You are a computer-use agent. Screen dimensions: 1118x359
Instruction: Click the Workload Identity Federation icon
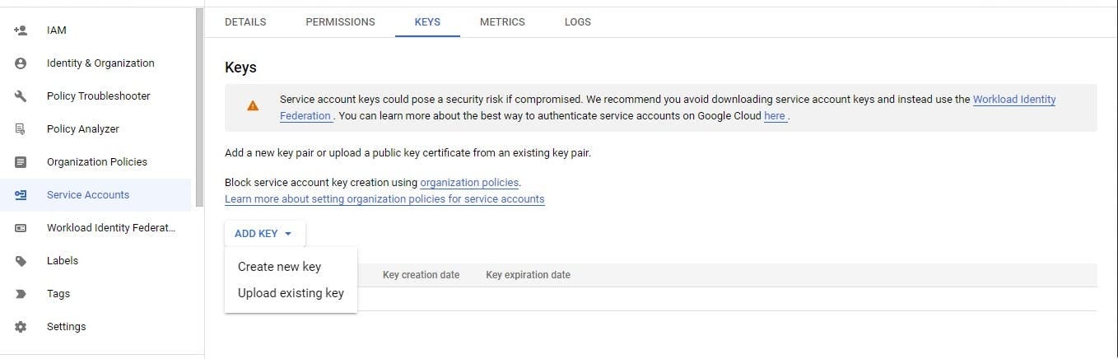pyautogui.click(x=21, y=228)
